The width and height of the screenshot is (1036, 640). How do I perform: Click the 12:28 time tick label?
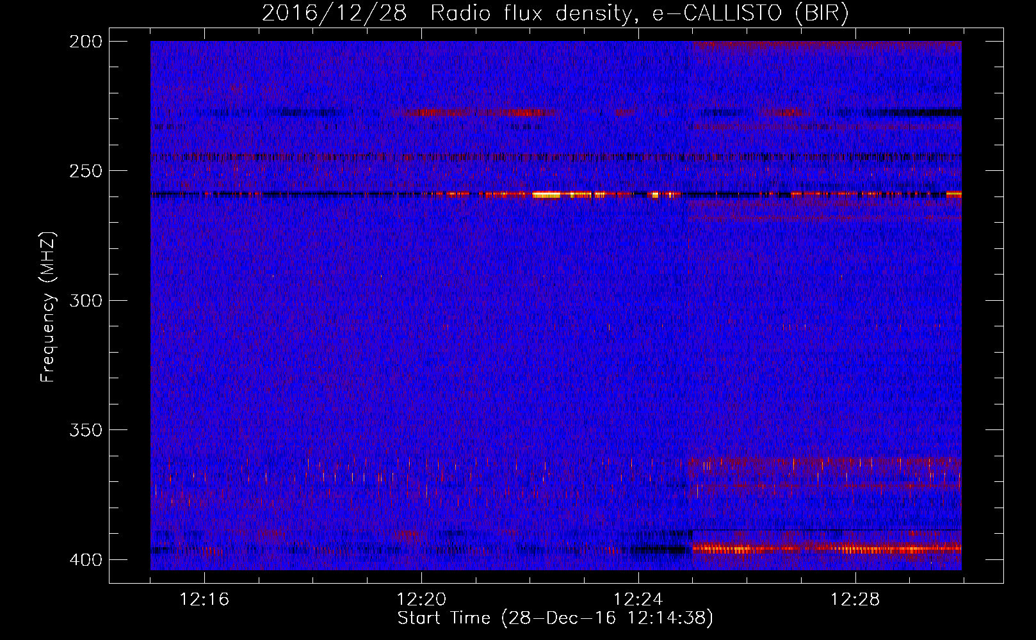[855, 600]
